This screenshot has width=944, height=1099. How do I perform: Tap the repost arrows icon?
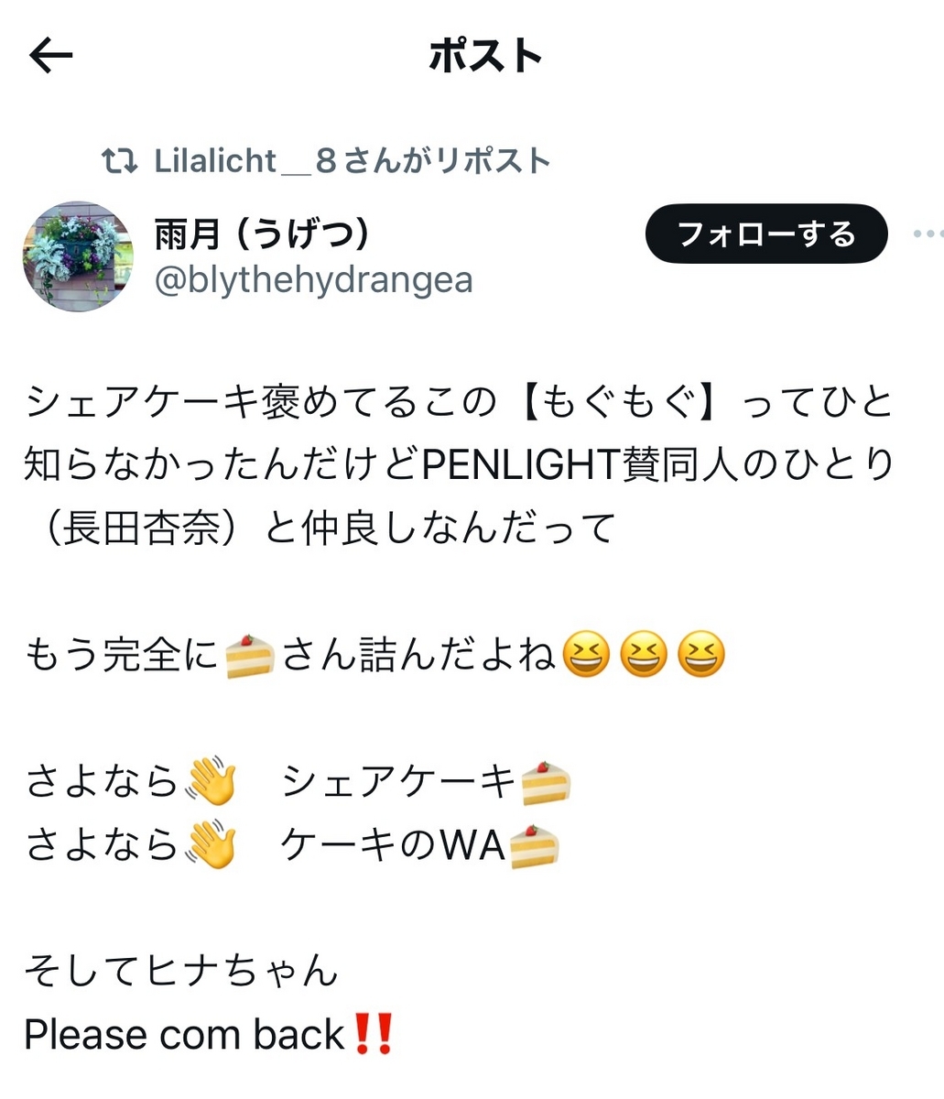tap(120, 162)
